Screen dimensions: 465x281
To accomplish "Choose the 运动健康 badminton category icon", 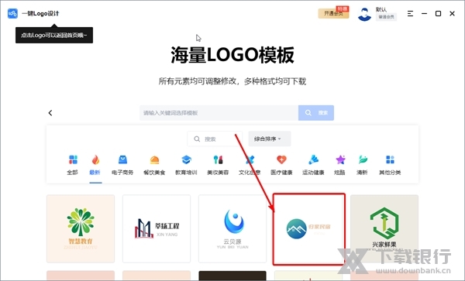I will tap(313, 159).
